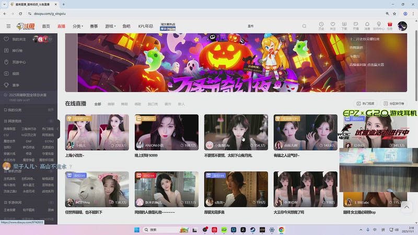The image size is (418, 235).
Task: Click the 下载 download icon
Action: pyautogui.click(x=344, y=26)
